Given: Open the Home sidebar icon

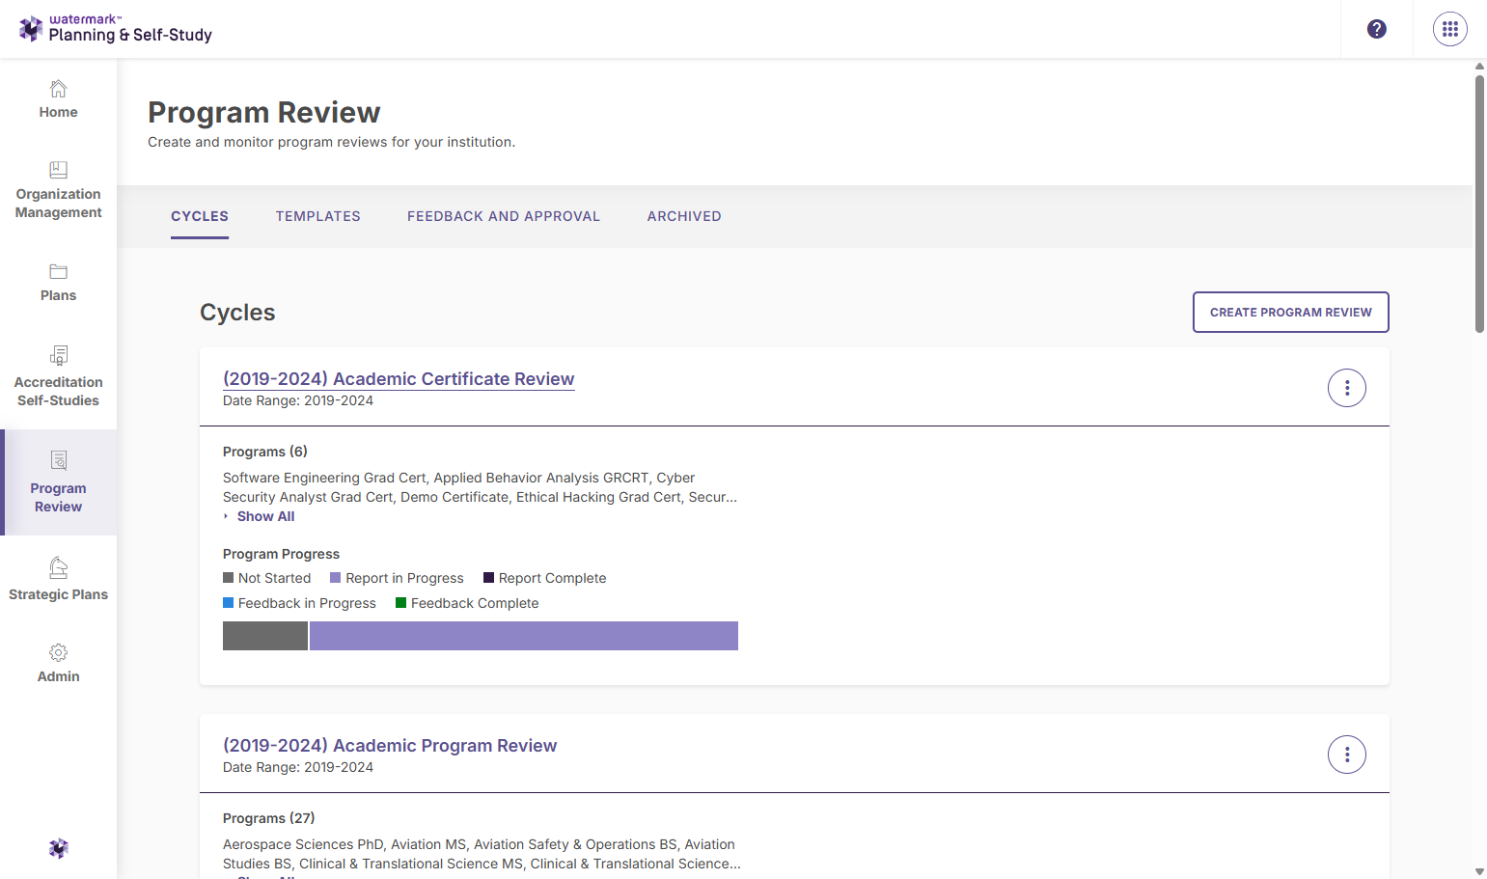Looking at the screenshot, I should pos(58,89).
